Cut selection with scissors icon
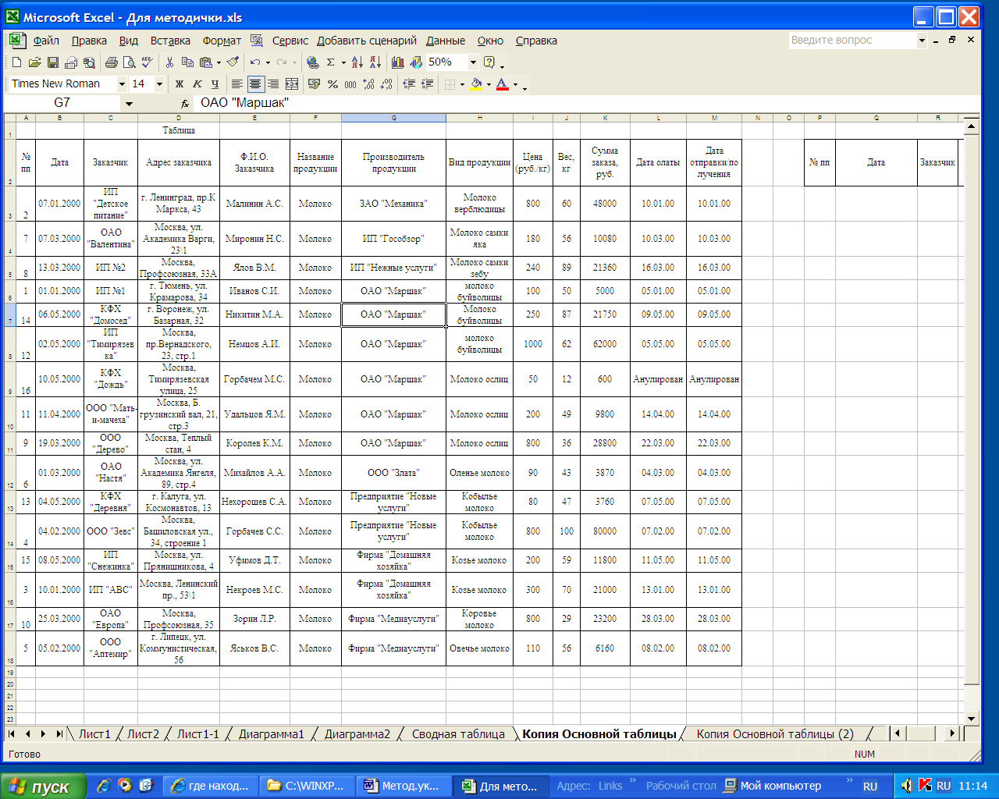Screen dimensions: 999x799 (x=169, y=62)
